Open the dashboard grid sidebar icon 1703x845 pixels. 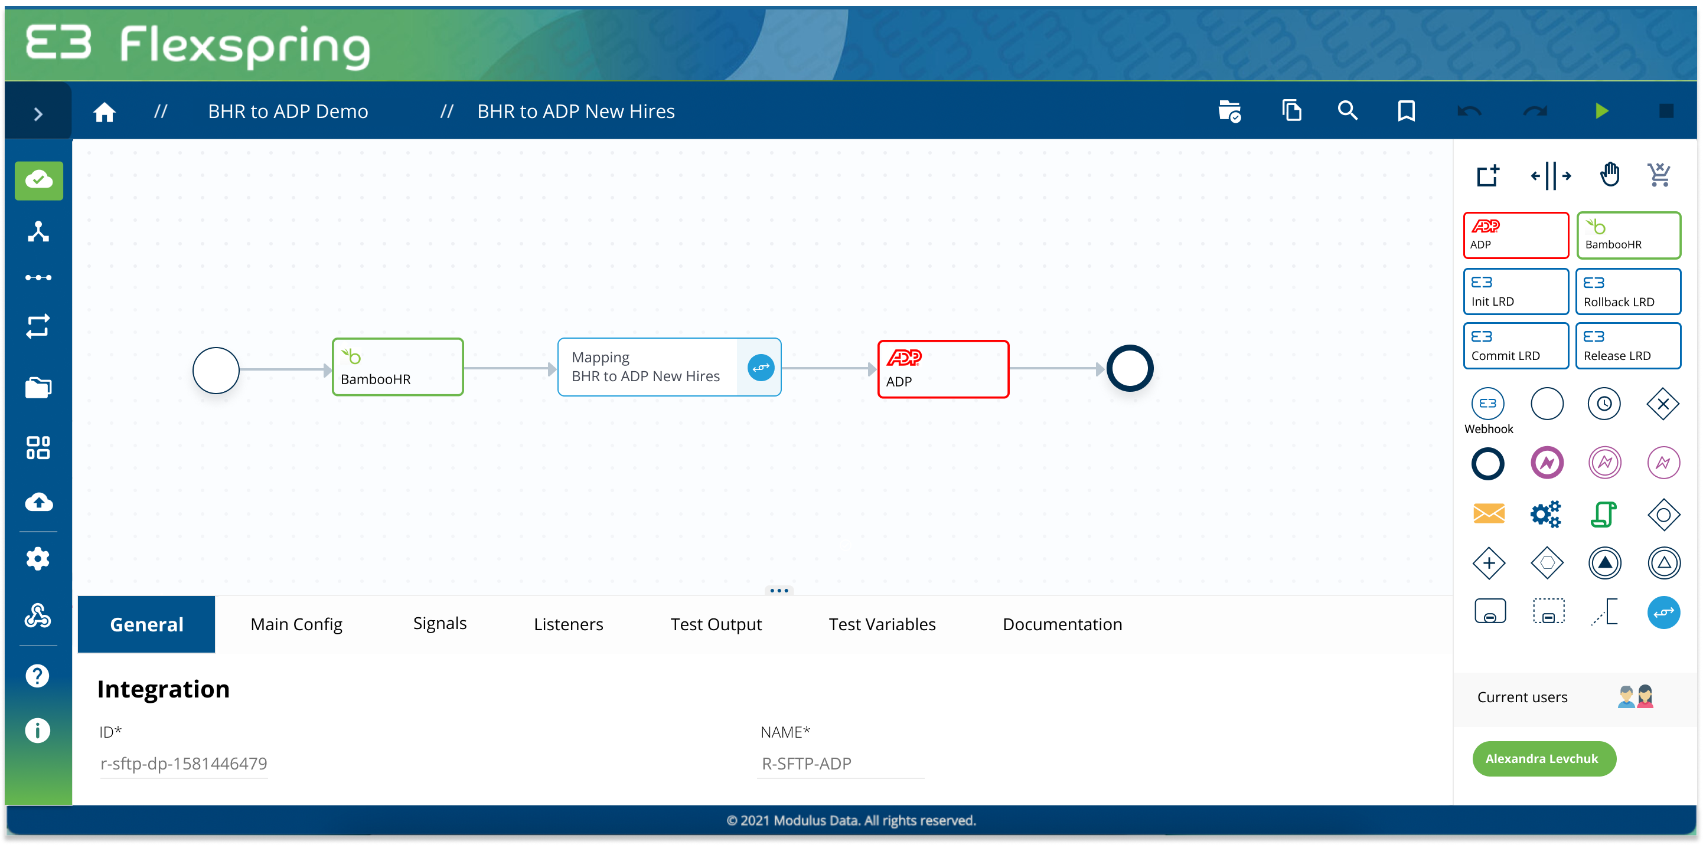pyautogui.click(x=38, y=447)
